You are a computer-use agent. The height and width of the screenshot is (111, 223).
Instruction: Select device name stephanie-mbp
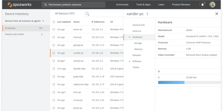[x=81, y=84]
